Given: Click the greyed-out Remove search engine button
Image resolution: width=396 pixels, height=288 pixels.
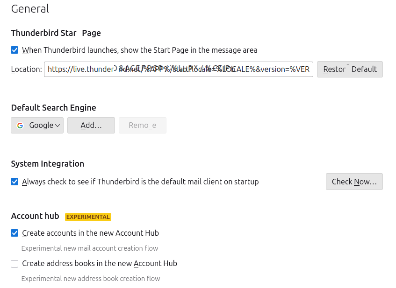Looking at the screenshot, I should (143, 125).
